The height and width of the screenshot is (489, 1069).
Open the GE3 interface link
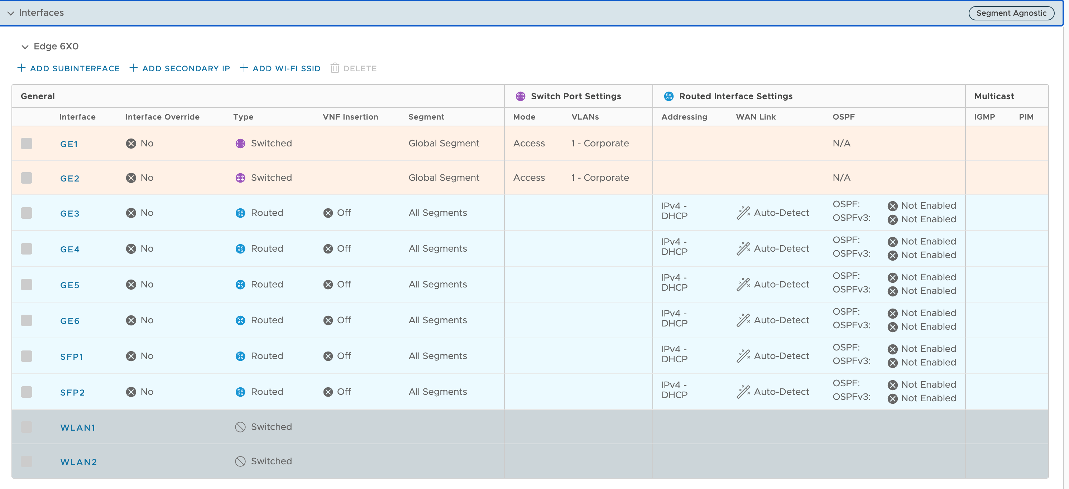click(x=70, y=214)
